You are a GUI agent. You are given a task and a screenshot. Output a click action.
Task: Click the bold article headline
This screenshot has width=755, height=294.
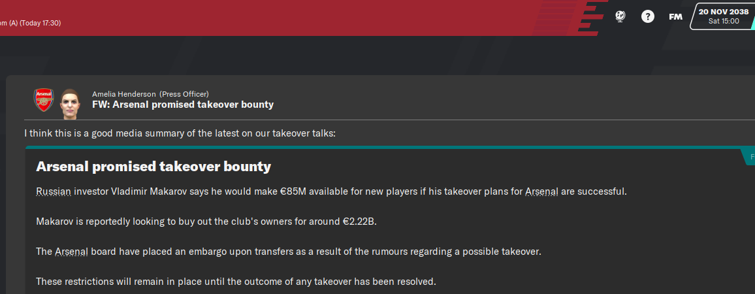coord(153,167)
